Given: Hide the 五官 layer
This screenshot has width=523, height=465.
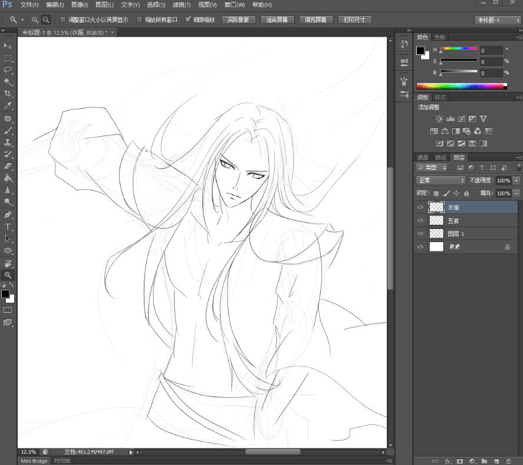Looking at the screenshot, I should click(420, 220).
